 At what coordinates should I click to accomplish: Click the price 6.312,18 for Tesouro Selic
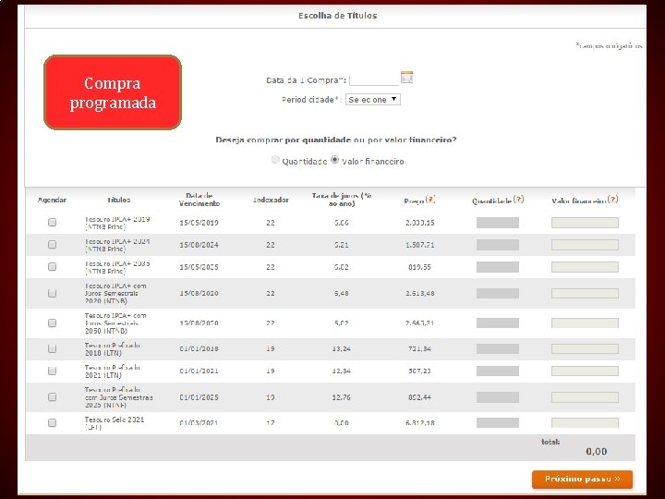(x=420, y=423)
